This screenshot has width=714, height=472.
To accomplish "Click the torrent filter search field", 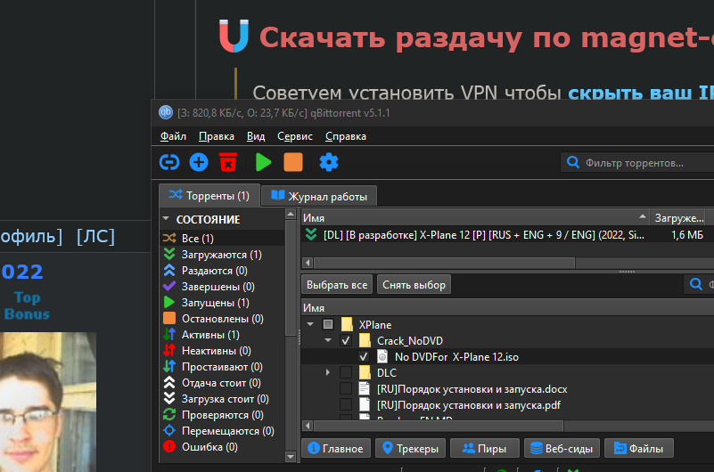I will pyautogui.click(x=637, y=162).
